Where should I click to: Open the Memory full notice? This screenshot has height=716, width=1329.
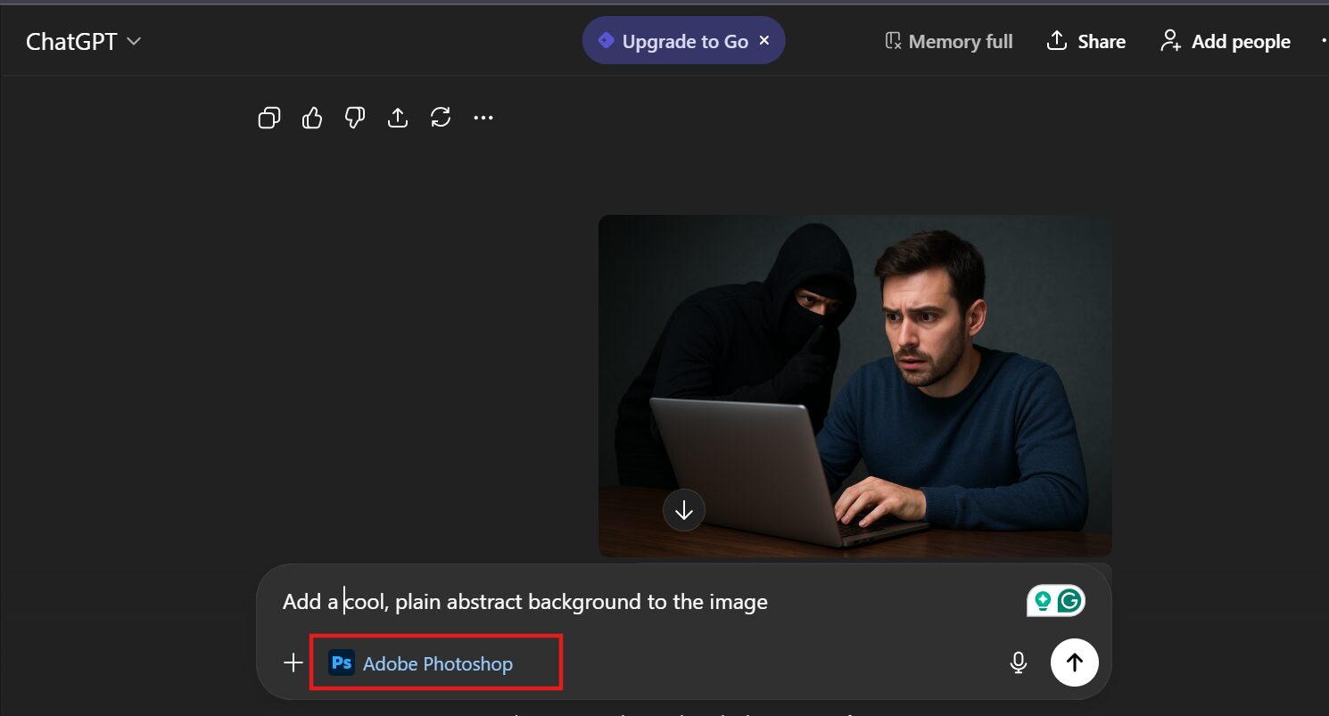point(949,42)
